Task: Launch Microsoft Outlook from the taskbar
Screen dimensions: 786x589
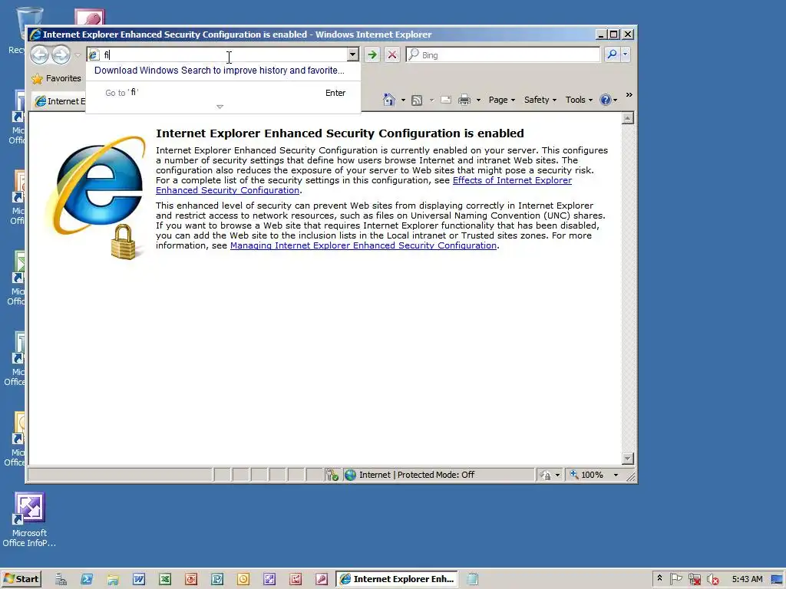Action: click(243, 579)
